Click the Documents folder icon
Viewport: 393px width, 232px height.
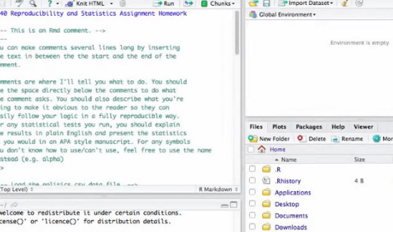[266, 215]
